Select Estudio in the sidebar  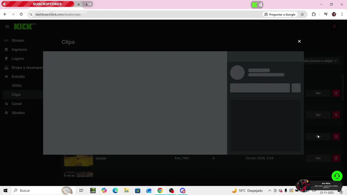point(18,77)
